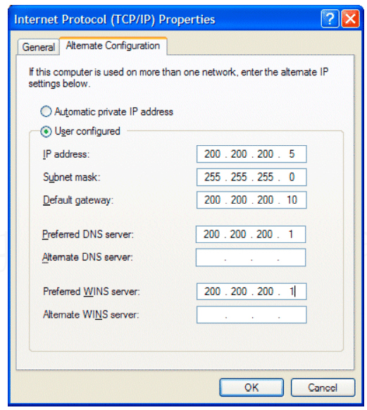This screenshot has width=367, height=410.
Task: Click the "Alternate WINS server:" label
Action: 91,315
